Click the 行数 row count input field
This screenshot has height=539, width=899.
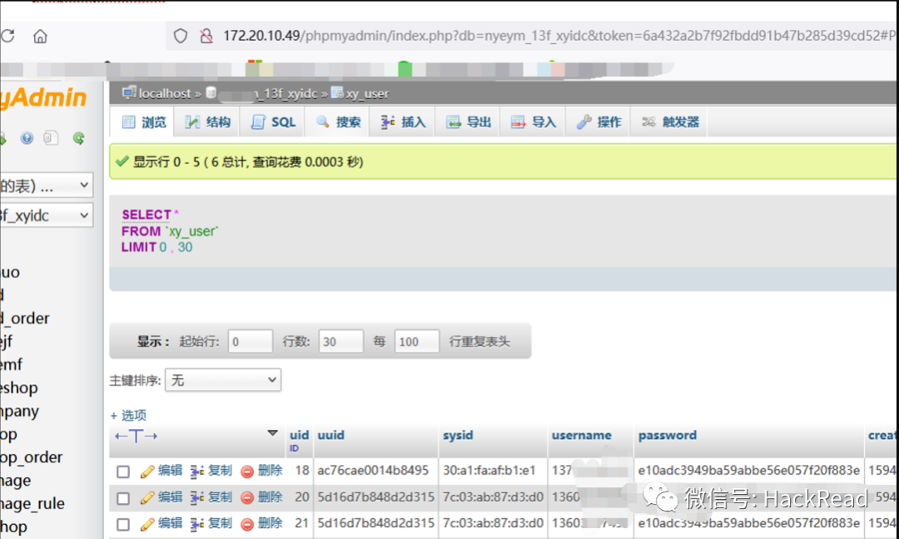[x=341, y=342]
